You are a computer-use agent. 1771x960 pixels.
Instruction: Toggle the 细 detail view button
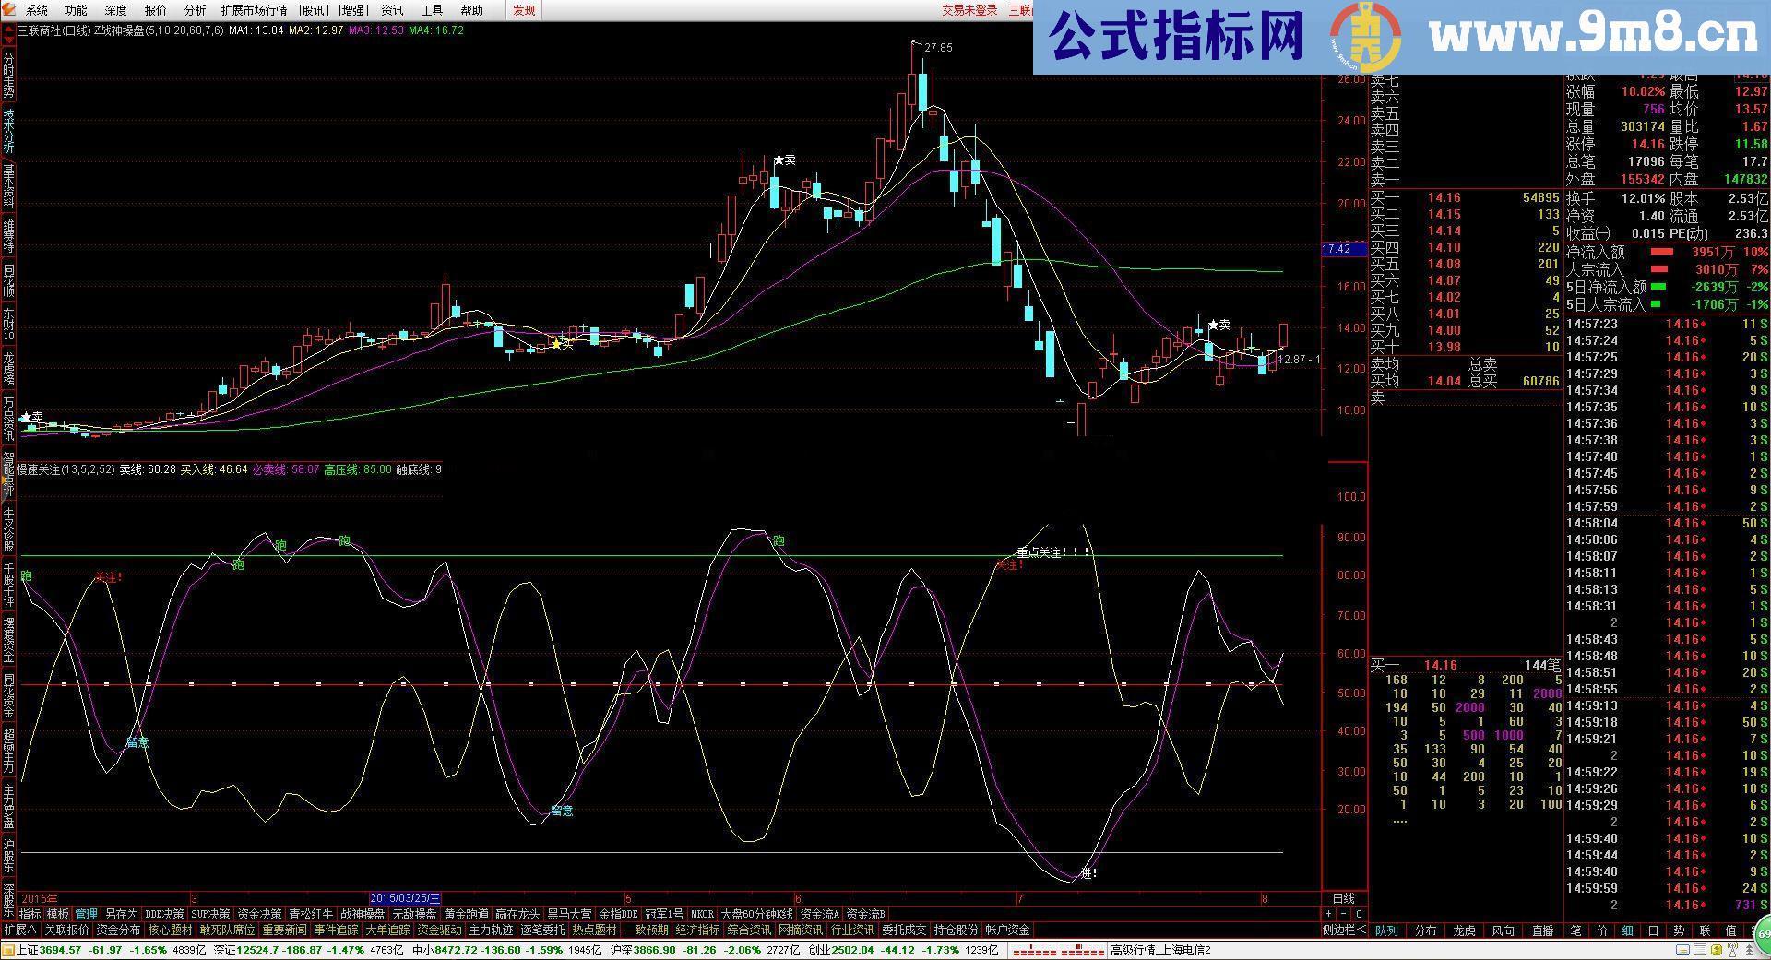point(1627,930)
